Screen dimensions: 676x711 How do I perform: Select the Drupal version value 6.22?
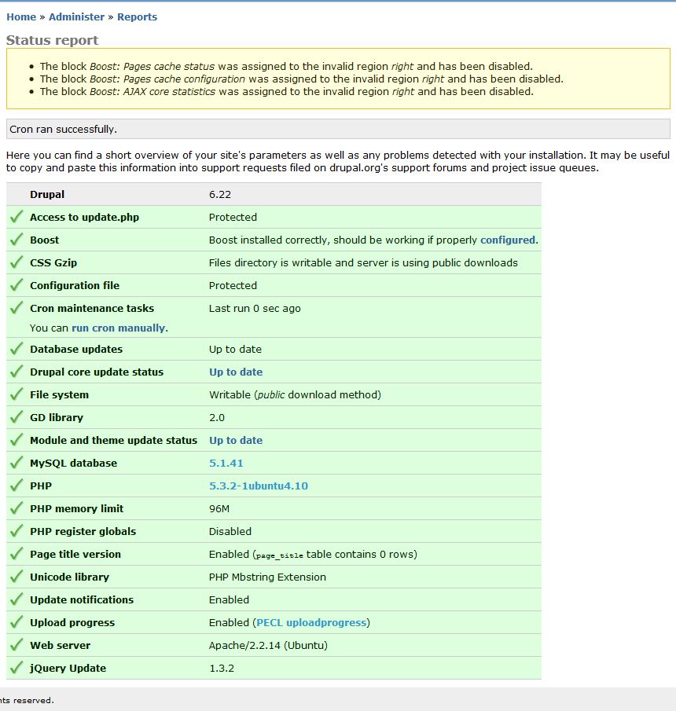(219, 195)
